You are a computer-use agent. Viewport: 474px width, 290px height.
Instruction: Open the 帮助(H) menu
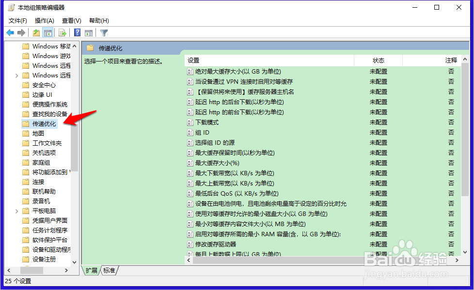(99, 20)
